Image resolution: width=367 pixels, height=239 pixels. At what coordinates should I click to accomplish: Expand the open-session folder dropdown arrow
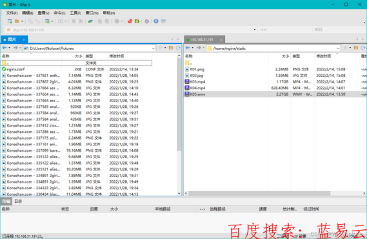22,21
